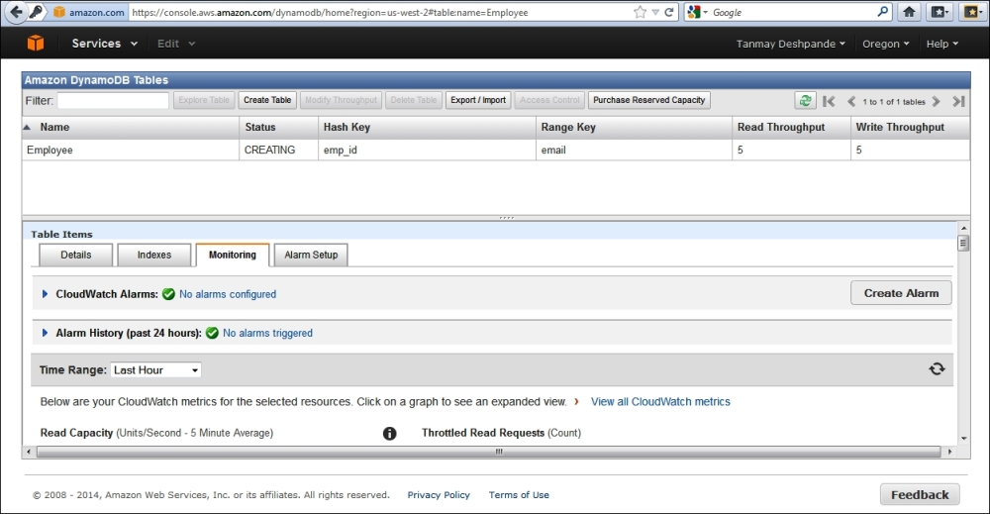Click the Create Alarm button
Viewport: 990px width, 514px height.
pyautogui.click(x=901, y=293)
